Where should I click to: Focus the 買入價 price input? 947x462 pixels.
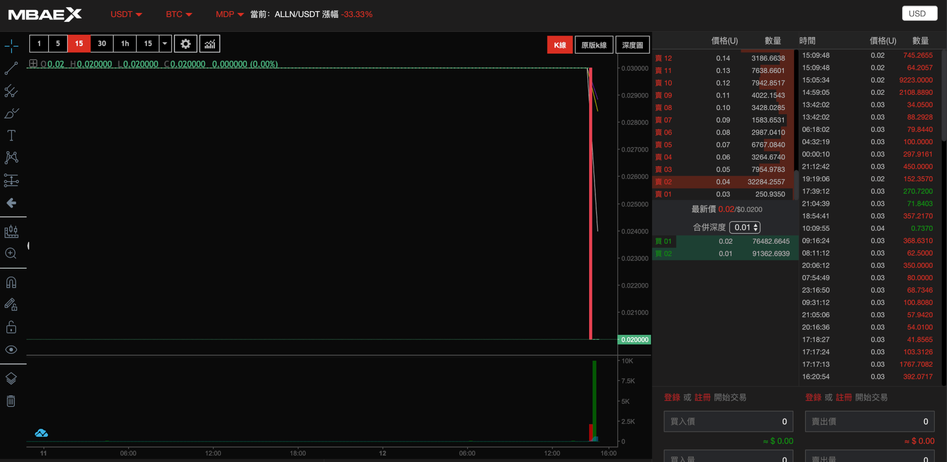[728, 421]
